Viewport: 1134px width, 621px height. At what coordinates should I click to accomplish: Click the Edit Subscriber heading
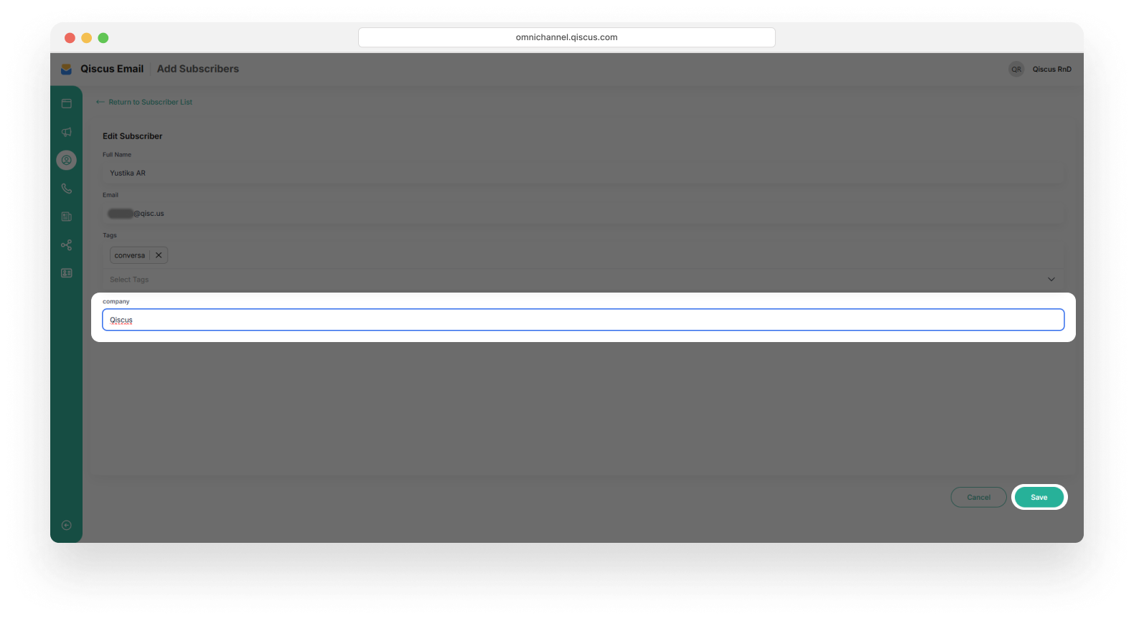pyautogui.click(x=133, y=136)
